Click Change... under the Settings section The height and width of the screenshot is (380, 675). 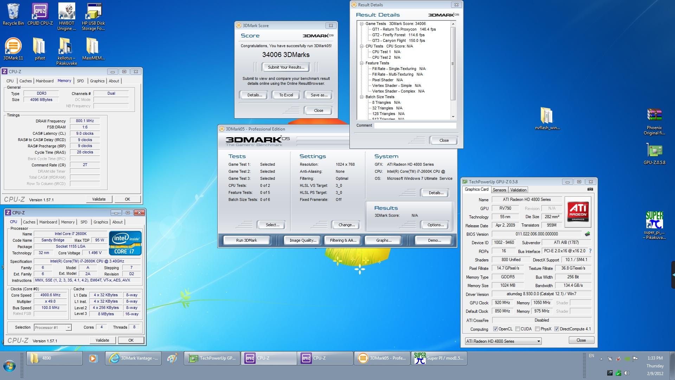(347, 225)
